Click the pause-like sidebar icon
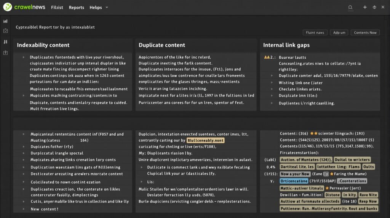This screenshot has height=218, width=390. [5, 42]
